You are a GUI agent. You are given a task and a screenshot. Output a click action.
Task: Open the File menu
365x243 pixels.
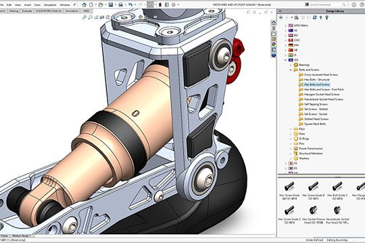[1, 5]
